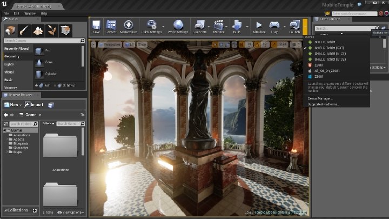Screen dimensions: 389x219
Task: Open the File menu
Action: (6, 14)
